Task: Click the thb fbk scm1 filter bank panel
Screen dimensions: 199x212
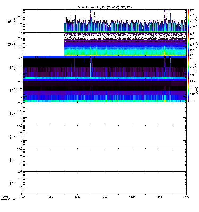Action: pos(105,90)
